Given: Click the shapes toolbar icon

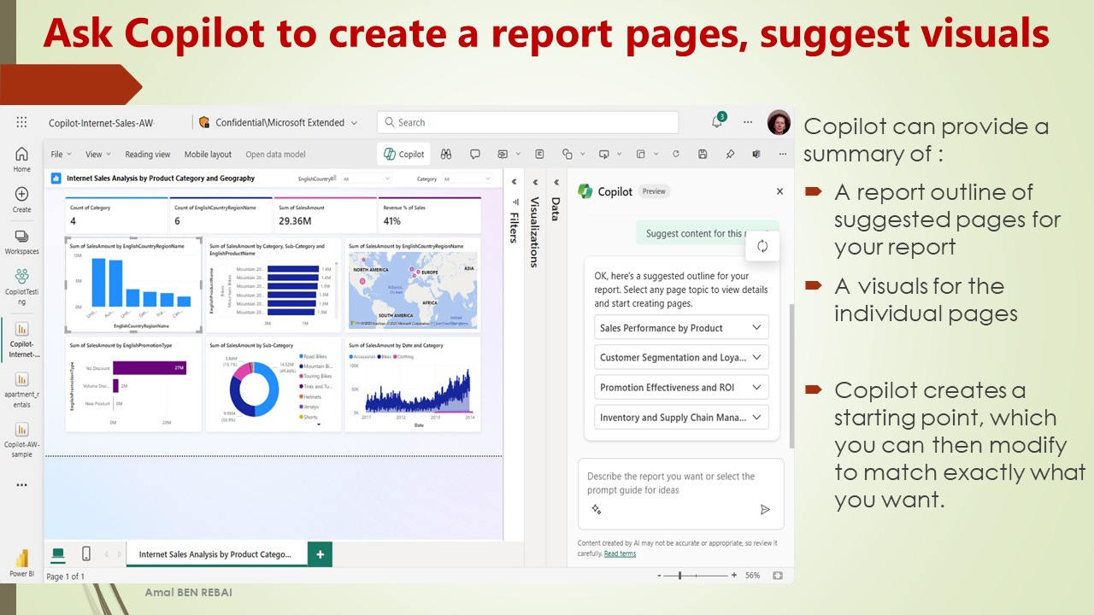Looking at the screenshot, I should (x=567, y=154).
